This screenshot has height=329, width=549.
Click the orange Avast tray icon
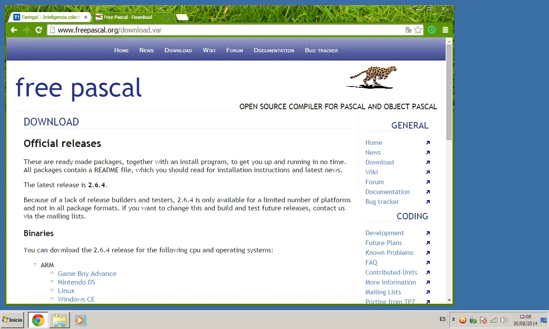click(x=463, y=320)
